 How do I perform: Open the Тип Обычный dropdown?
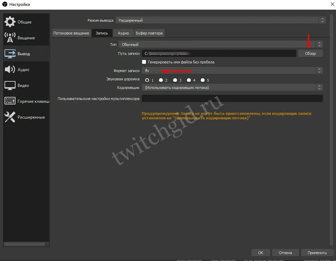click(x=221, y=44)
